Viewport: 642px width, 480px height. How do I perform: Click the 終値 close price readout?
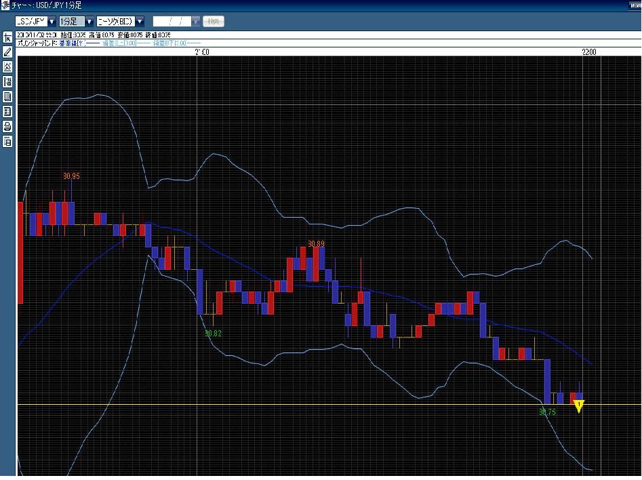pos(159,35)
